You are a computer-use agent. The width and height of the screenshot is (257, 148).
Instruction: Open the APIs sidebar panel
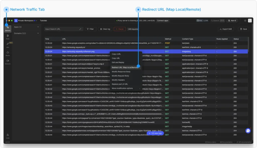click(8, 44)
